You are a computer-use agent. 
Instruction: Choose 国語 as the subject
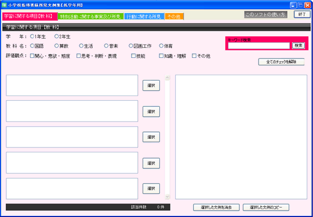[x=32, y=46]
